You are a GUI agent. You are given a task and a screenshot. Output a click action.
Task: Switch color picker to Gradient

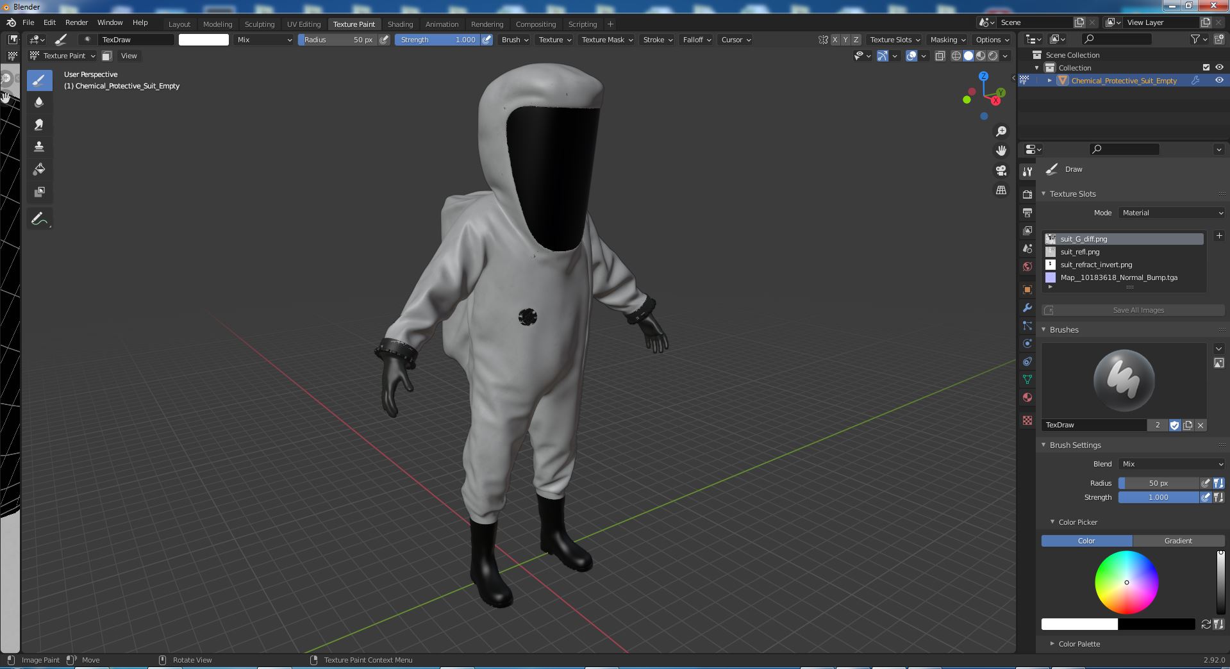click(x=1178, y=541)
